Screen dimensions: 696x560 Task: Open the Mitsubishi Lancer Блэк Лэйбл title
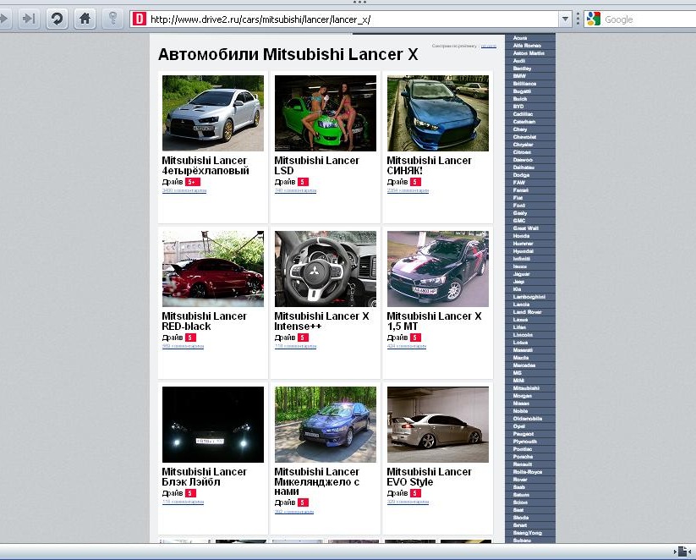pyautogui.click(x=204, y=476)
